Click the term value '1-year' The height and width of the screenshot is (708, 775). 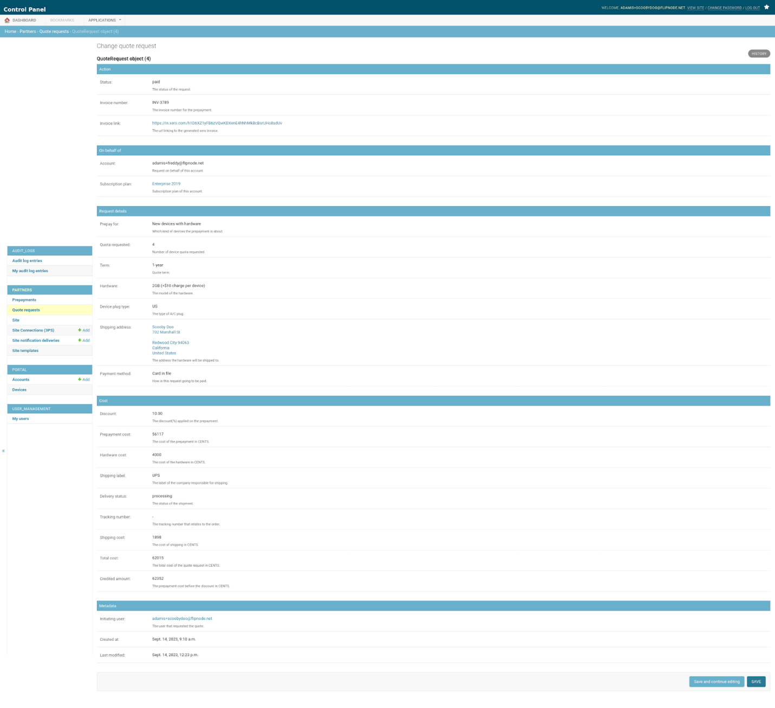coord(158,265)
